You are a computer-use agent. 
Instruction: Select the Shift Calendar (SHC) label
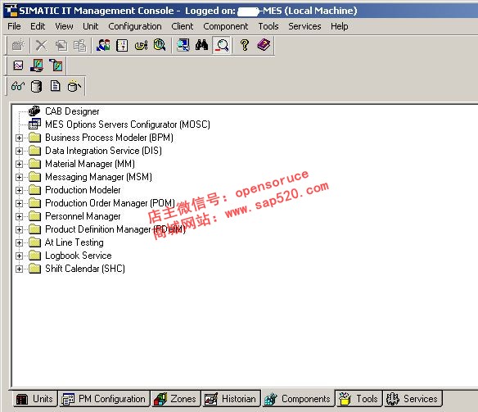(x=85, y=269)
